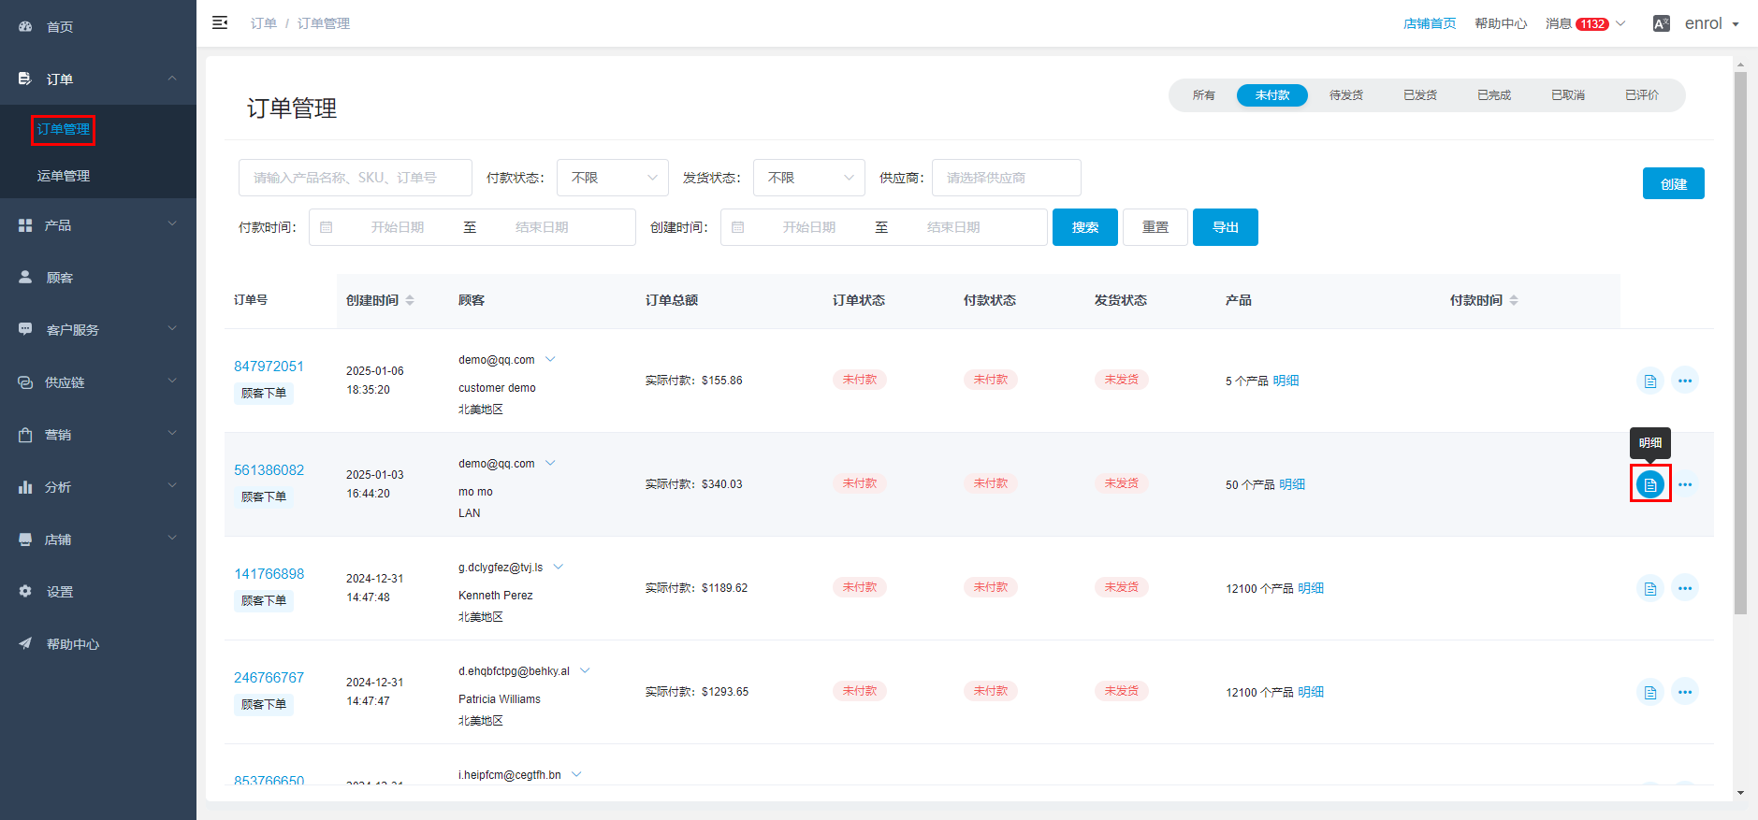Open details icon for order 246766767
The image size is (1758, 820).
pyautogui.click(x=1649, y=692)
